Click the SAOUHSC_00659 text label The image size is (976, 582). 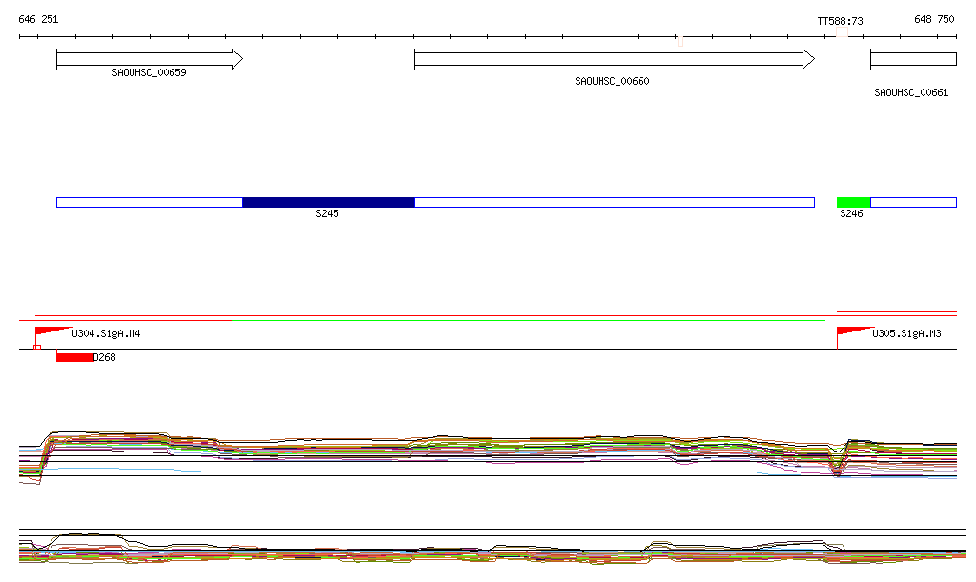(x=149, y=72)
